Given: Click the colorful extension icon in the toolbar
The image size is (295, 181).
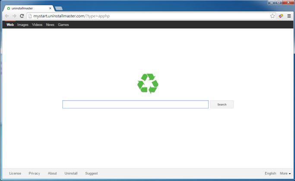Looking at the screenshot, I should 281,16.
